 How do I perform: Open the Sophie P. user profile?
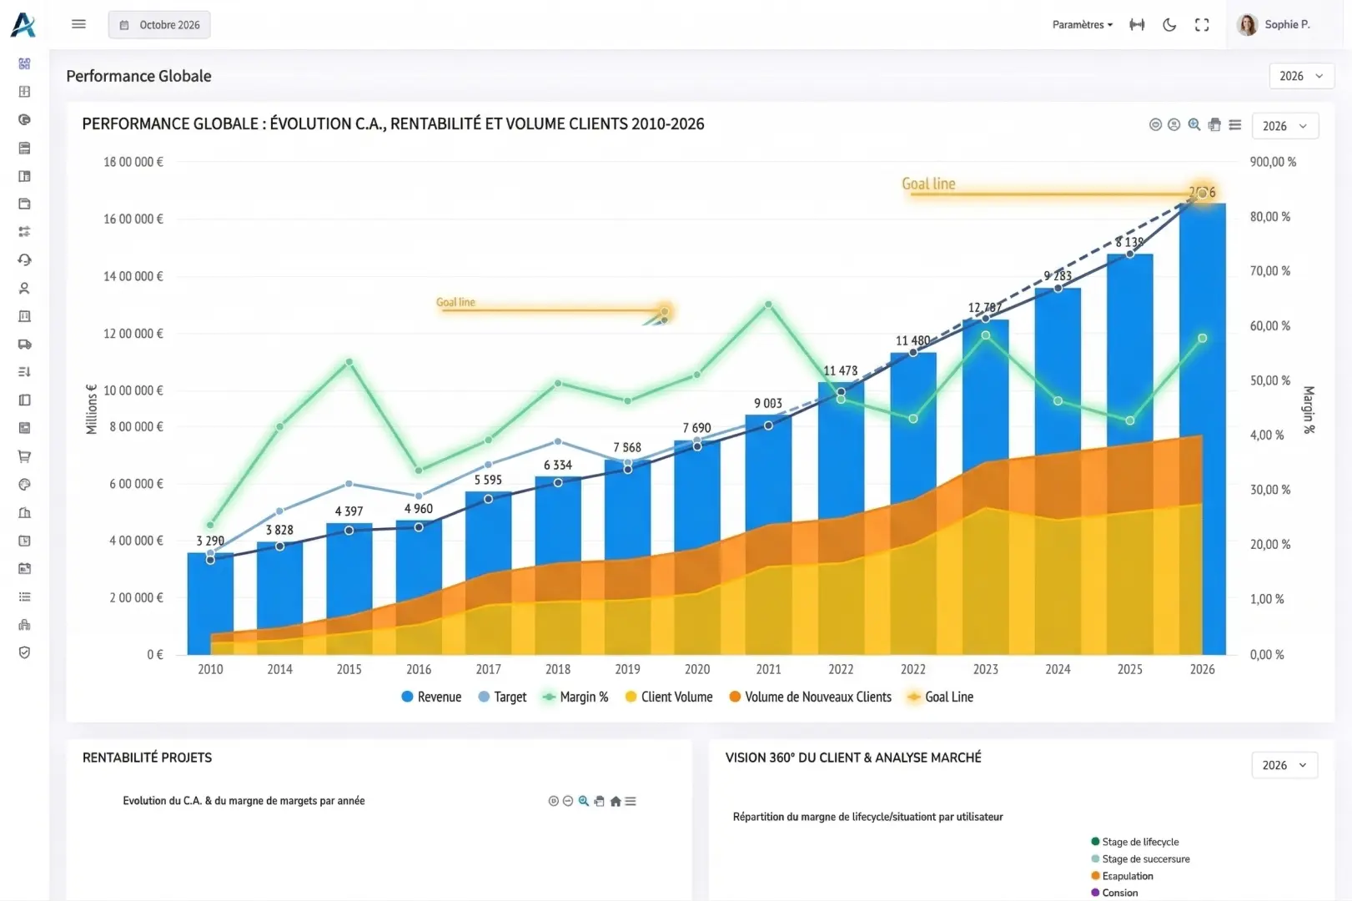point(1274,25)
